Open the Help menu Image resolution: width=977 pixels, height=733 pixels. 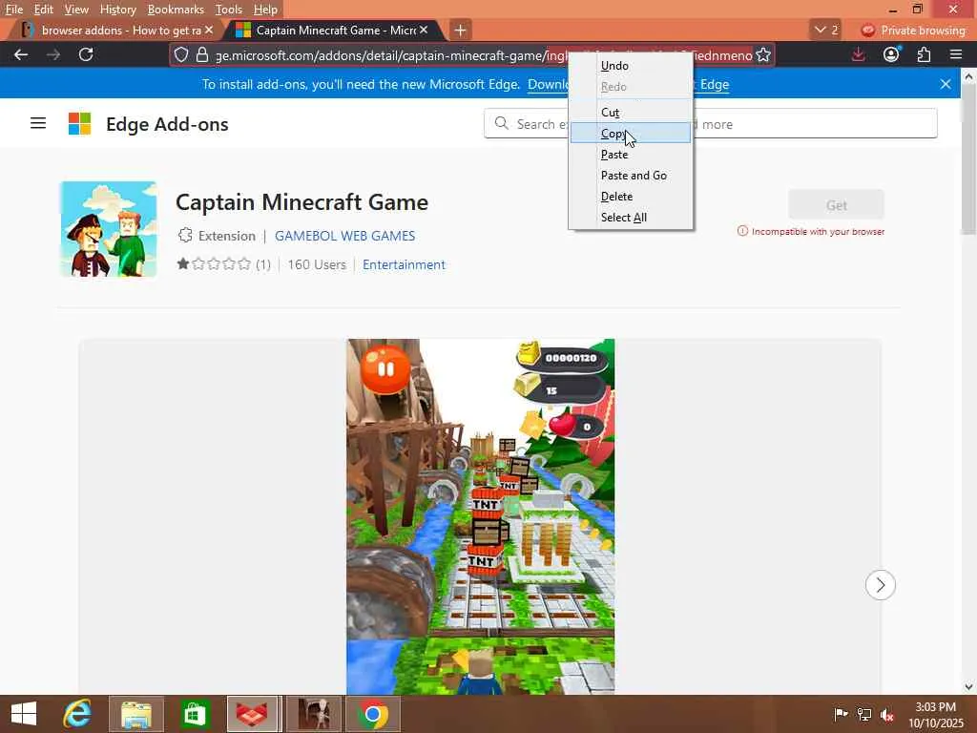pyautogui.click(x=265, y=10)
